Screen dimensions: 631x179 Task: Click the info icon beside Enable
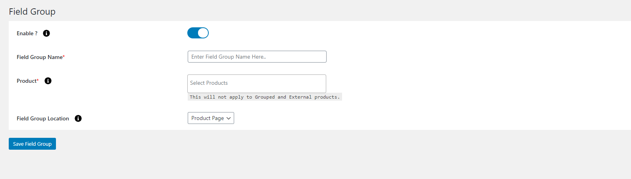(46, 33)
